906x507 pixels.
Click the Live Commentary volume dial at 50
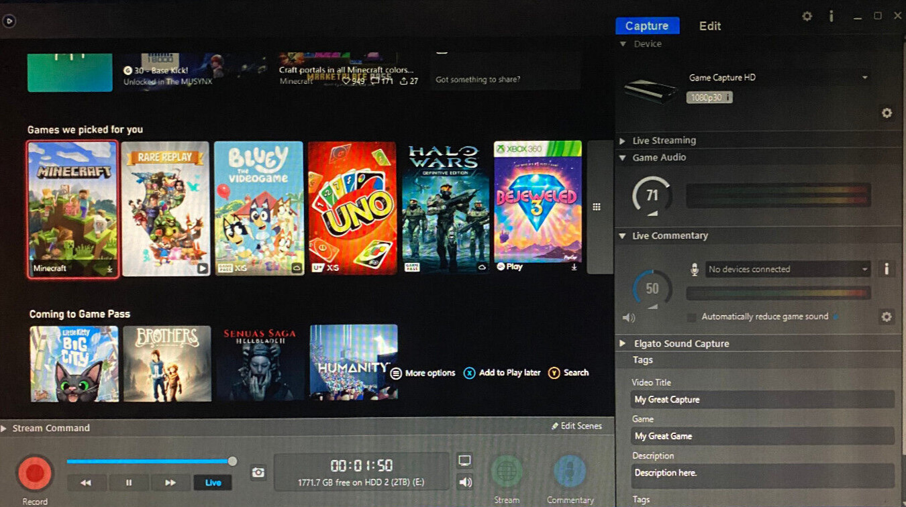[652, 289]
